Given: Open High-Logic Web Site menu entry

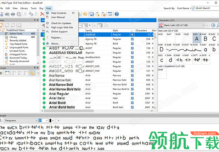Looking at the screenshot, I should pos(62,27).
